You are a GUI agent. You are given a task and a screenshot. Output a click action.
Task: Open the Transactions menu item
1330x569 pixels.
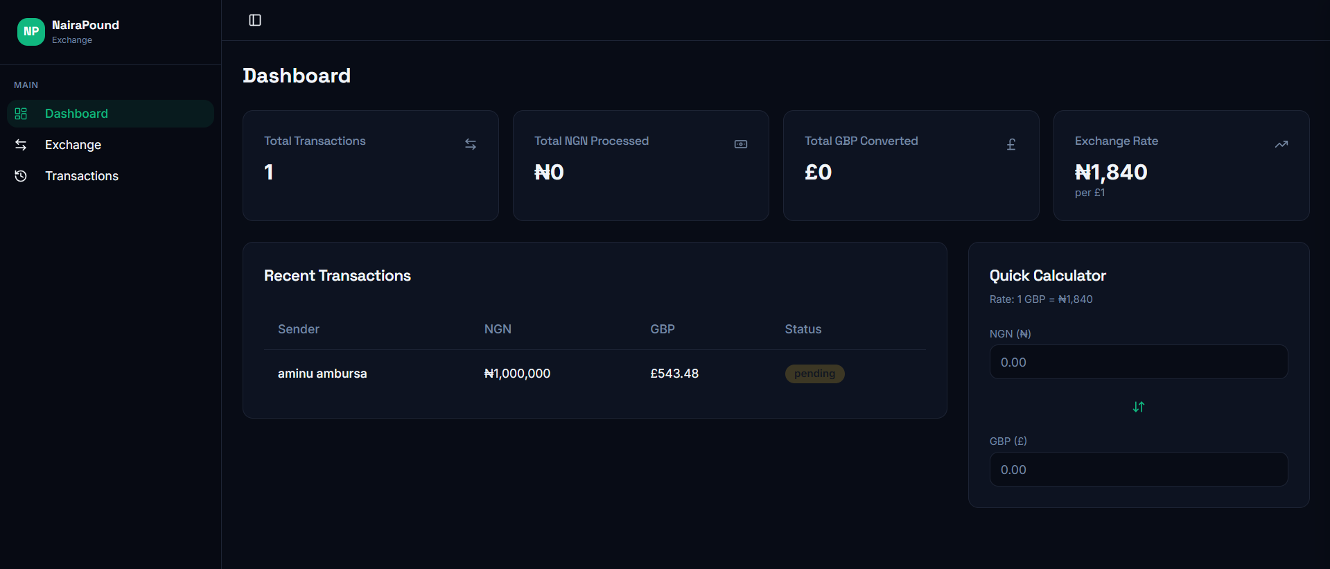tap(110, 176)
